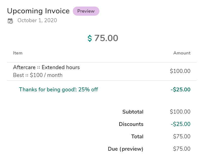Viewport: 204px width, 158px height.
Task: Click the Thanks for being good 25% off discount
Action: (x=58, y=89)
